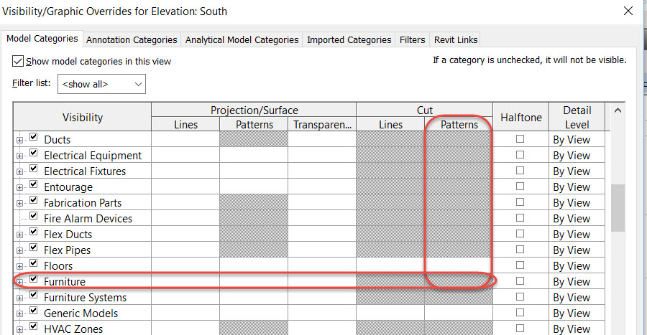Uncheck Electrical Equipment visibility checkbox
647x335 pixels.
(33, 153)
